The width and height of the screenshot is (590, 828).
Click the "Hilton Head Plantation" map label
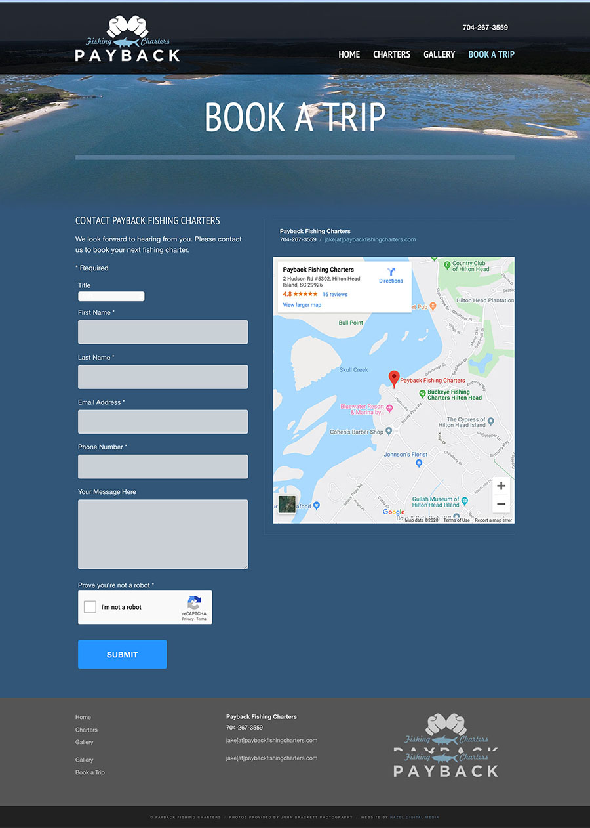(x=485, y=300)
